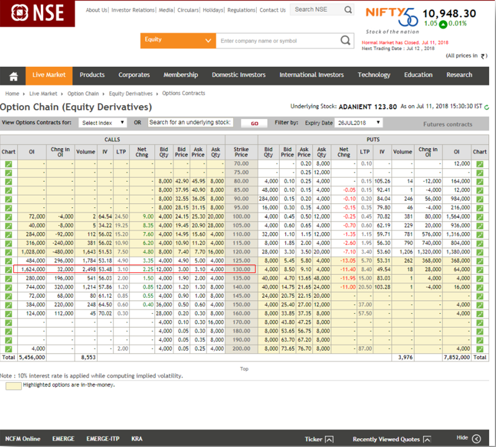Viewport: 496px width, 447px height.
Task: Open puts chart icon for strike 105.00
Action: coord(480,225)
